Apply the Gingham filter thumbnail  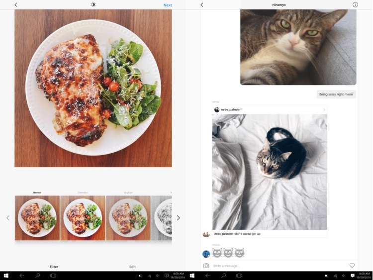pos(128,218)
